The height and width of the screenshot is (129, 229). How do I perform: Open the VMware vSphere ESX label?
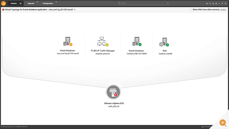(114, 103)
